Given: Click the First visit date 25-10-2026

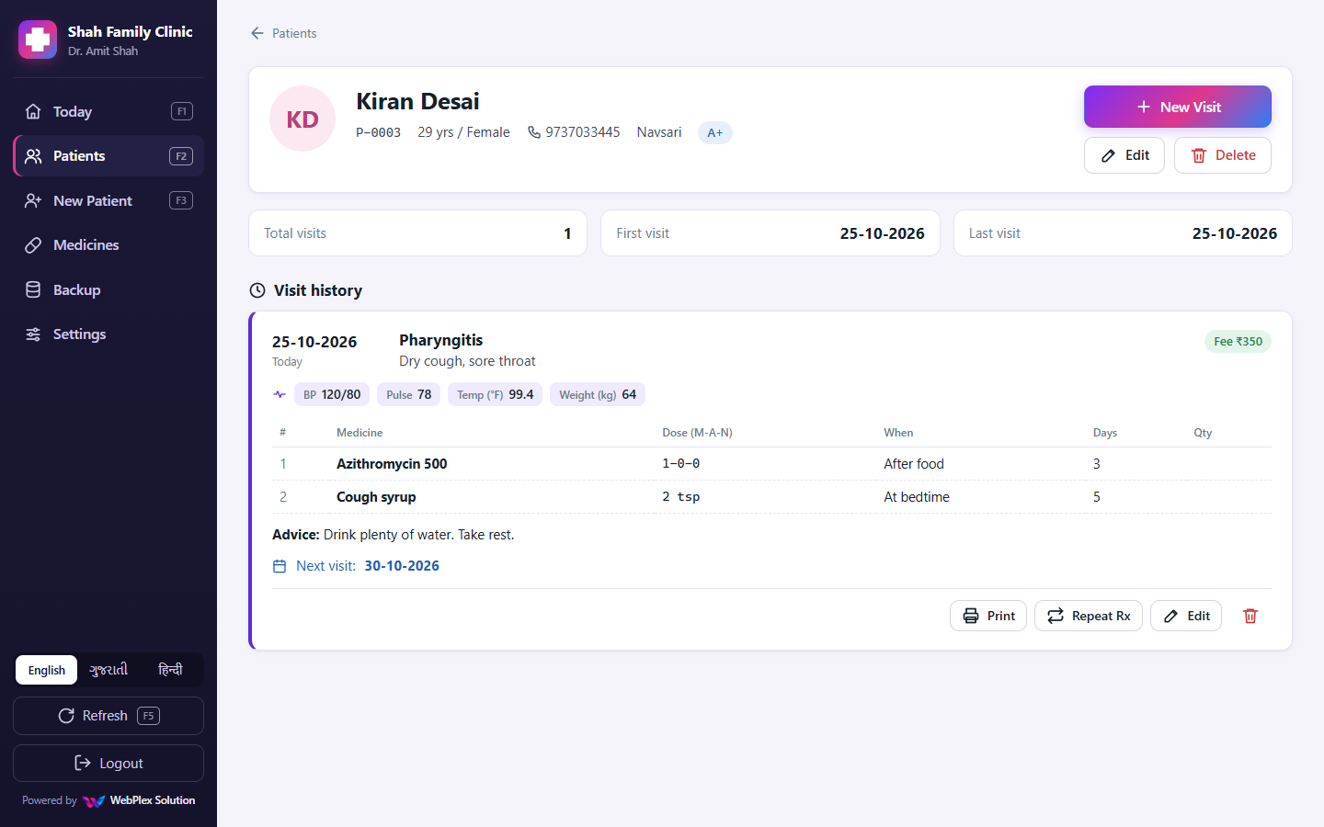Looking at the screenshot, I should (x=882, y=233).
